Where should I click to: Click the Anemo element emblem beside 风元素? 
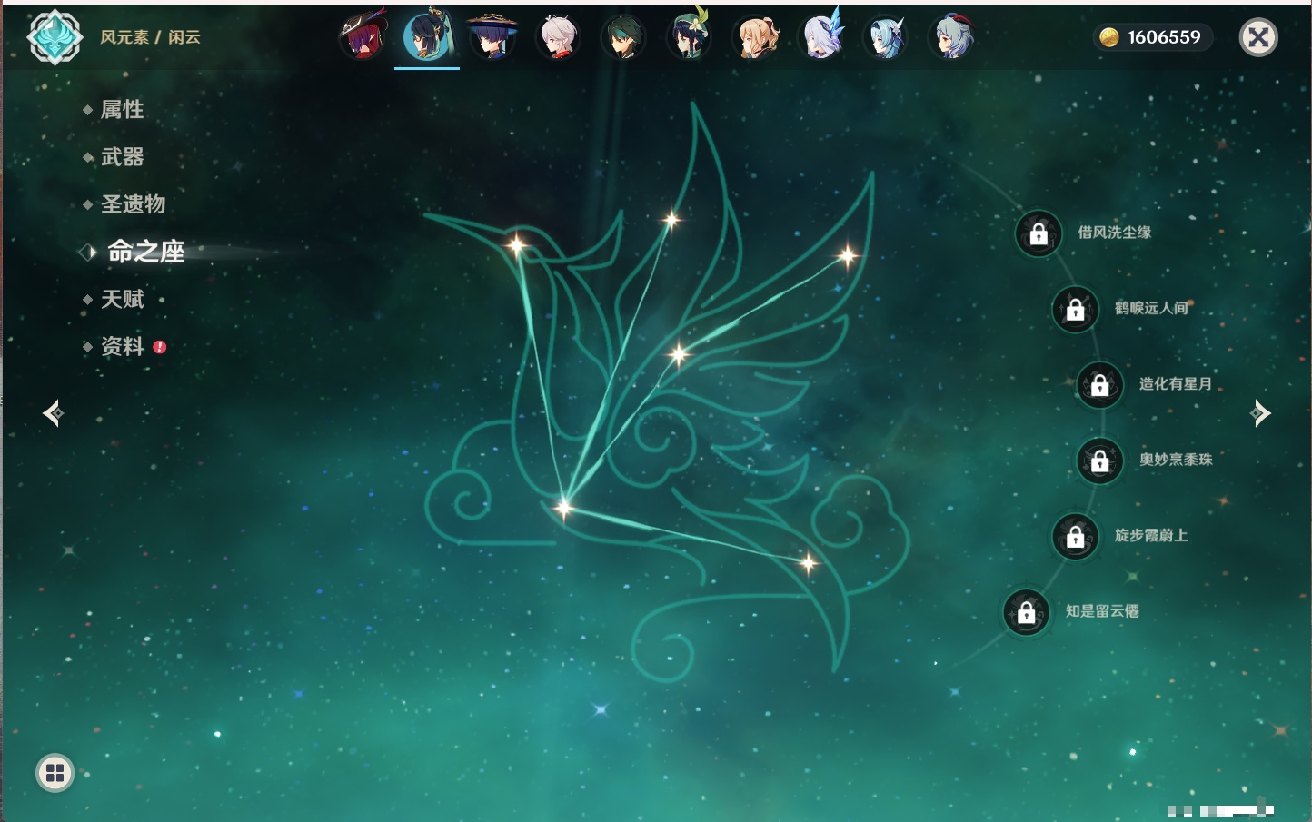(55, 37)
